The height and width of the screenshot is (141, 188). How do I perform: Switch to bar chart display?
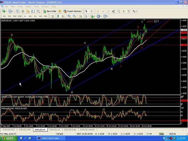point(53,16)
